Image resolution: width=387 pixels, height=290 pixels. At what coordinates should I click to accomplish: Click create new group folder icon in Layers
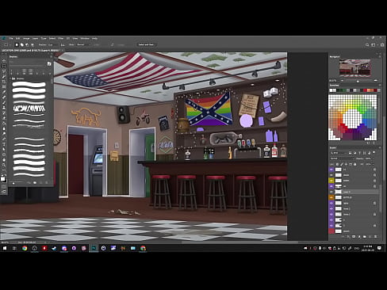point(365,237)
